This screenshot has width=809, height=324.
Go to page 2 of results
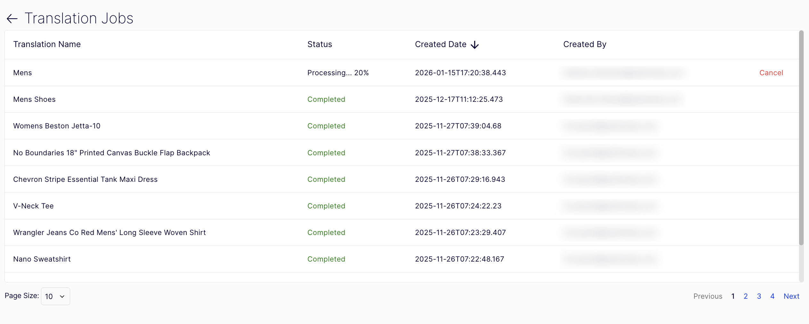[746, 296]
